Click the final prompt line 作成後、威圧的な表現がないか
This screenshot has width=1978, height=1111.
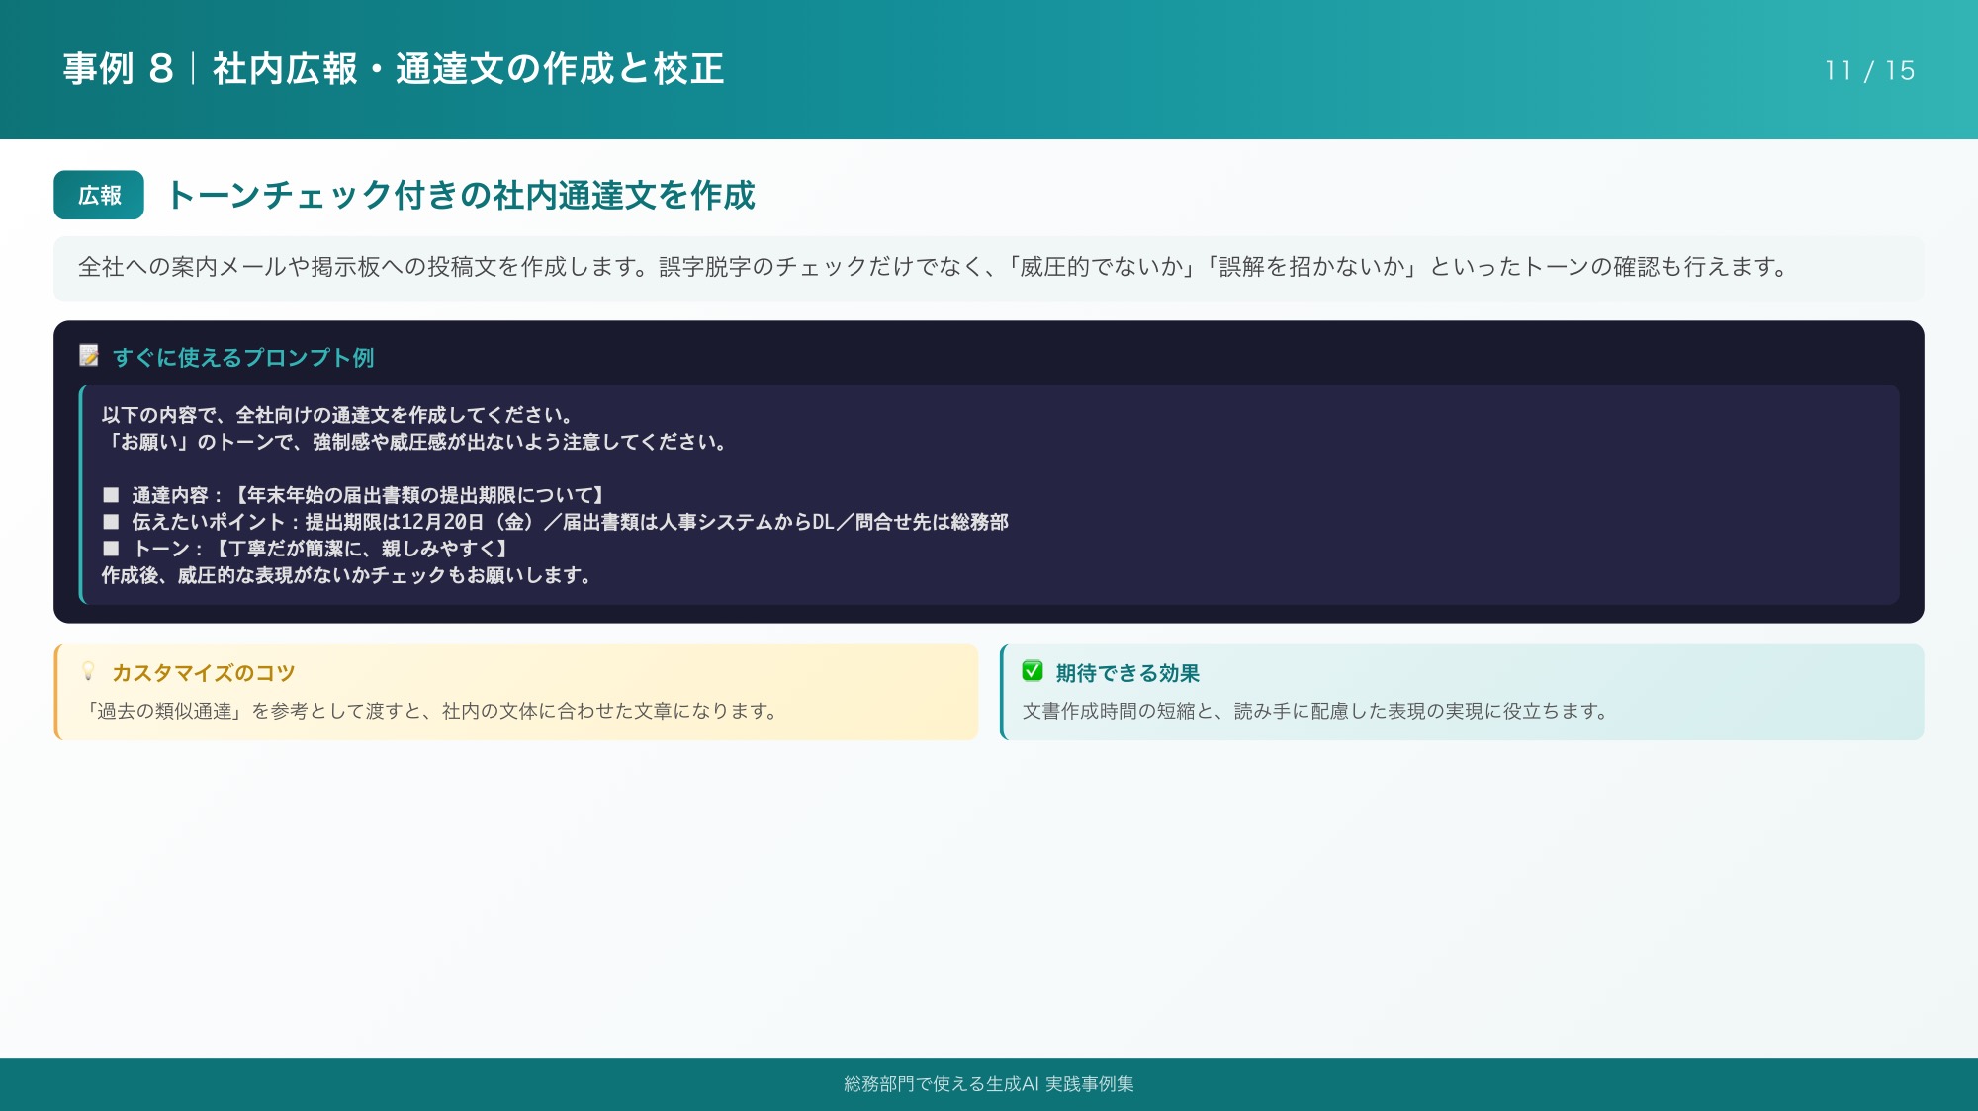click(347, 575)
